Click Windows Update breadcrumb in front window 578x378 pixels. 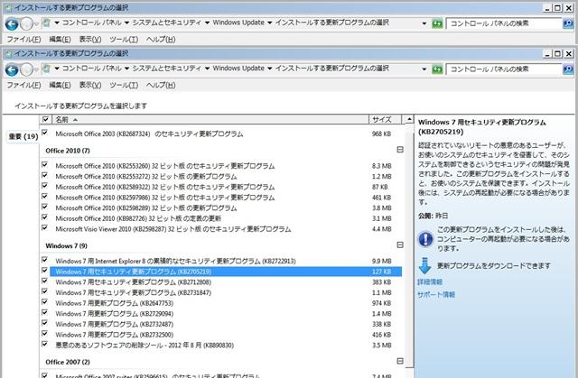238,69
